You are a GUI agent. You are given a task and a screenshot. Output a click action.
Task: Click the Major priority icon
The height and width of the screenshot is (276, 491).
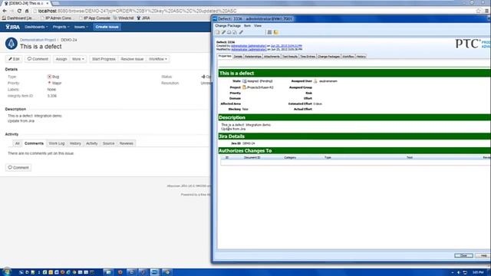pyautogui.click(x=49, y=83)
